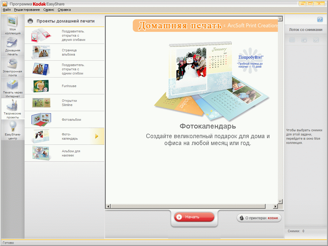Open the Сервис menu
328x246 pixels.
49,10
